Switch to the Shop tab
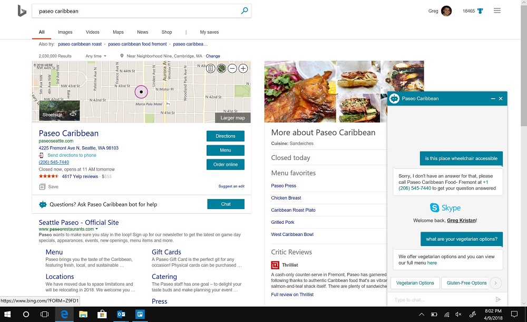Image resolution: width=527 pixels, height=322 pixels. 167,32
